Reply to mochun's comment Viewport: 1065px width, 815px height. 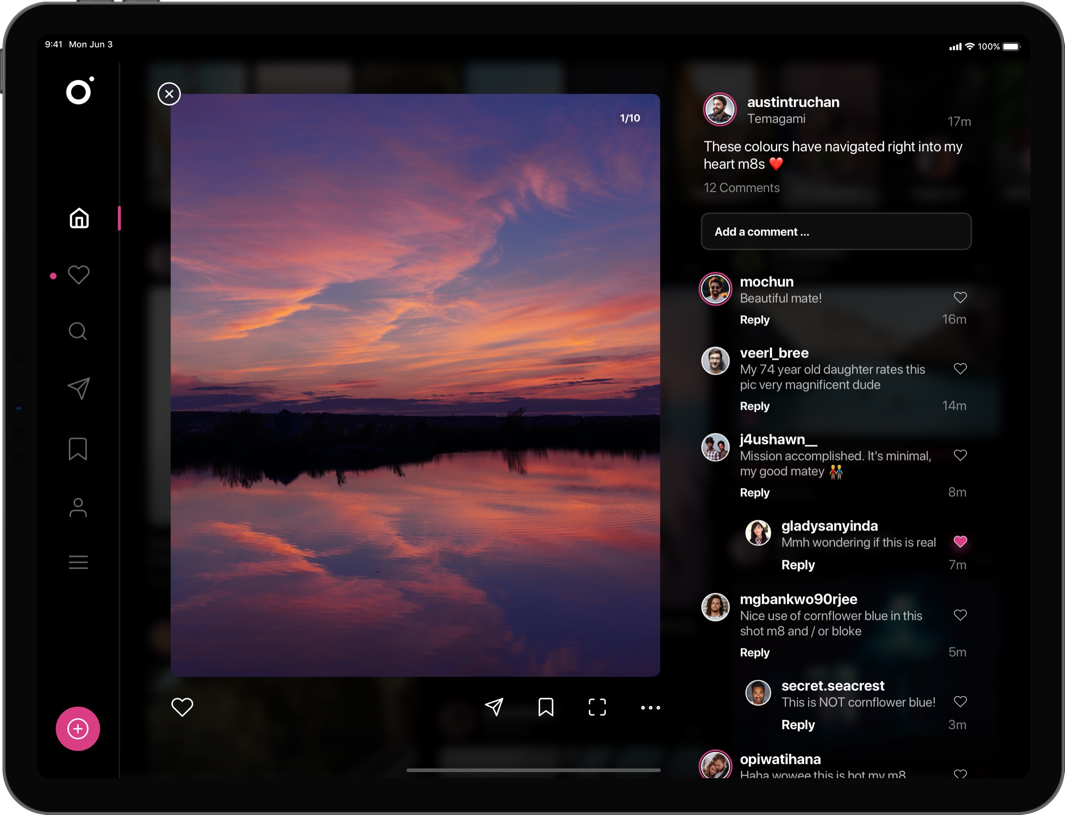(x=754, y=320)
